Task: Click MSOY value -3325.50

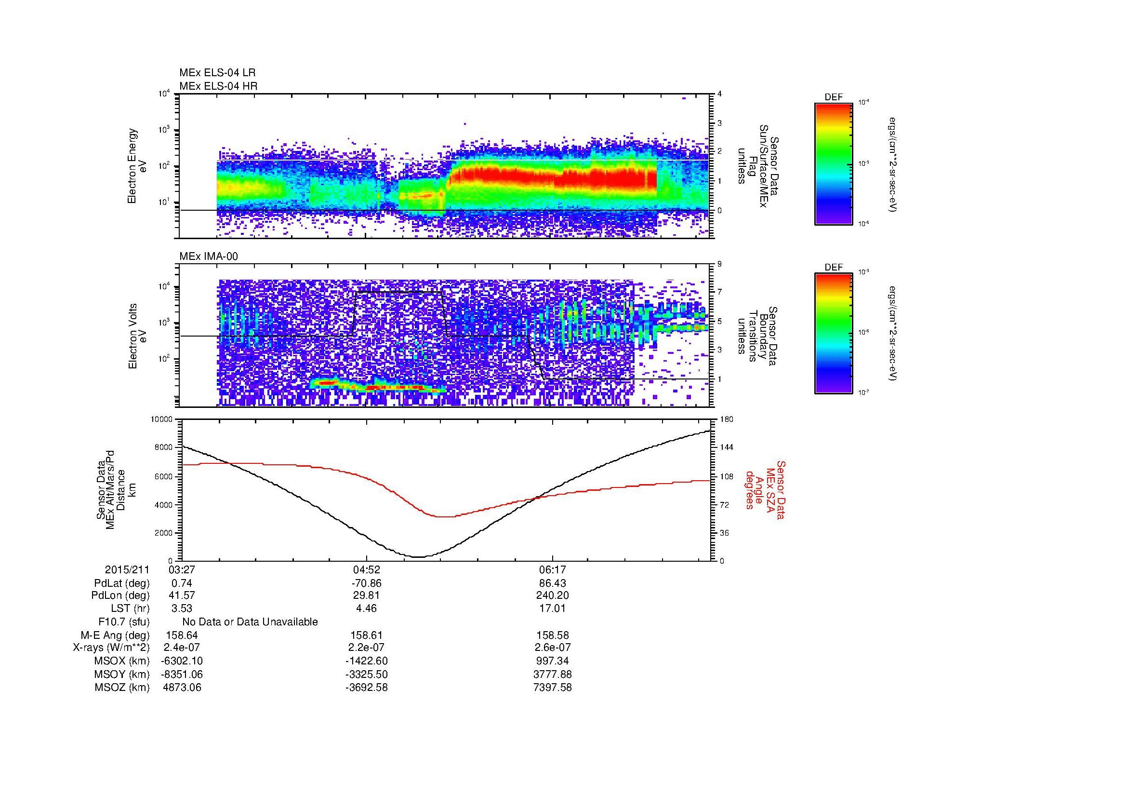Action: click(366, 674)
